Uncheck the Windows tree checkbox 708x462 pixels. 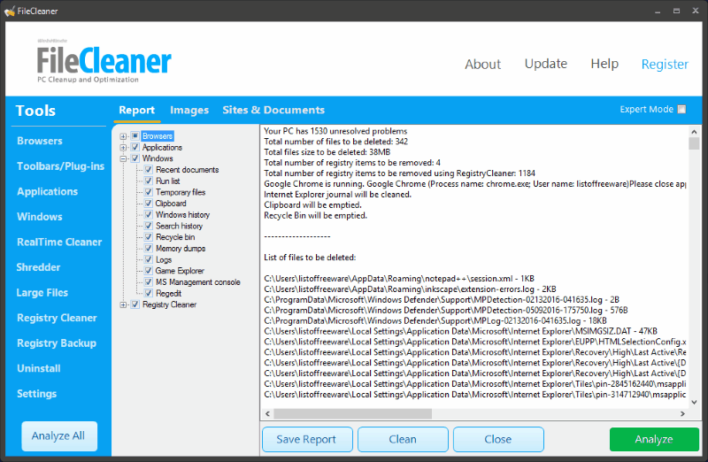click(135, 158)
